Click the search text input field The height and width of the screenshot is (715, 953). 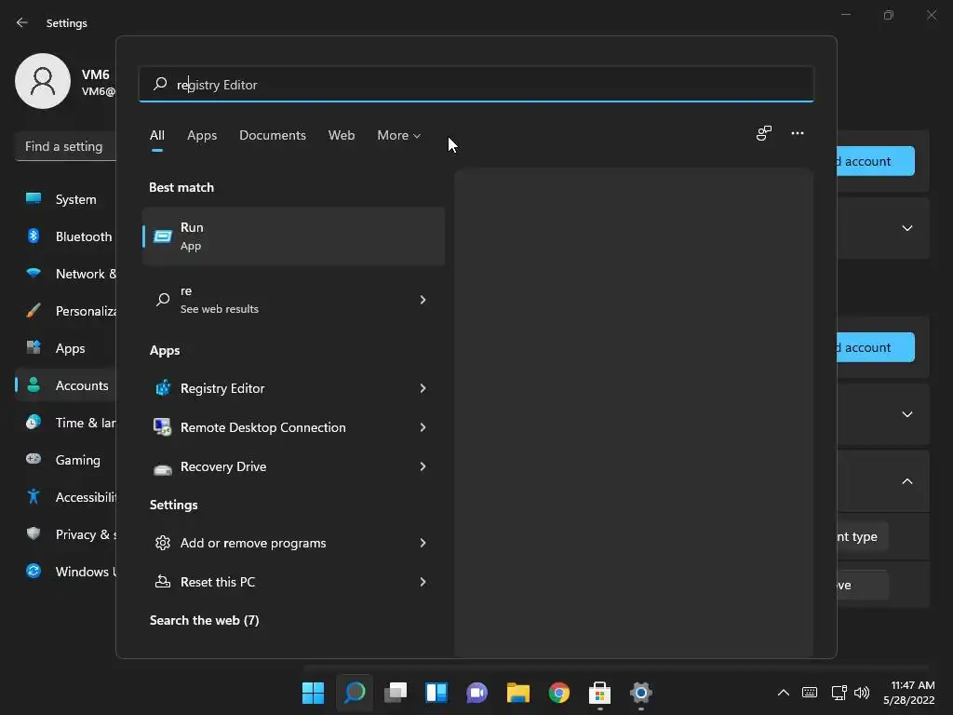[x=476, y=84]
